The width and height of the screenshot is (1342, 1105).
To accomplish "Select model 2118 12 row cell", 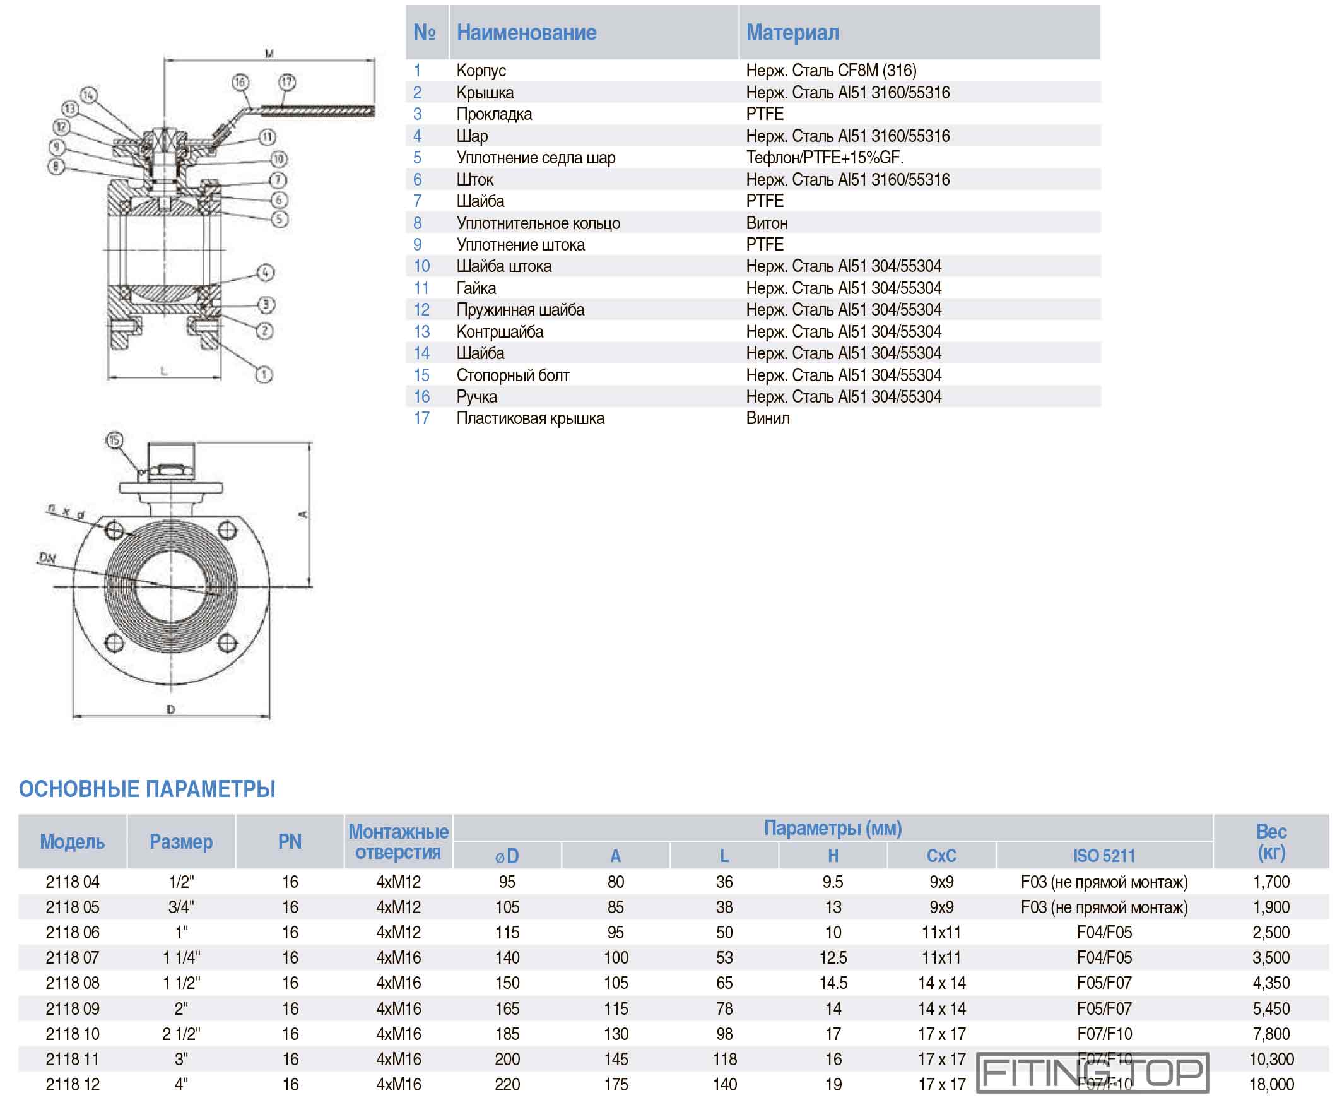I will click(x=73, y=1084).
